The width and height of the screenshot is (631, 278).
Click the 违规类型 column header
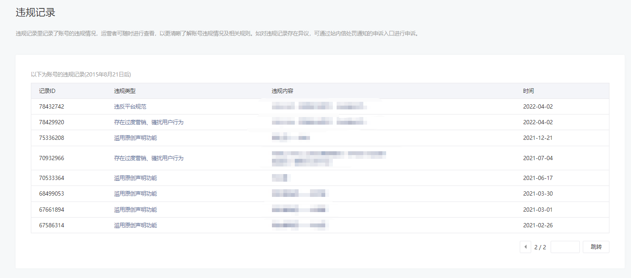pos(125,91)
